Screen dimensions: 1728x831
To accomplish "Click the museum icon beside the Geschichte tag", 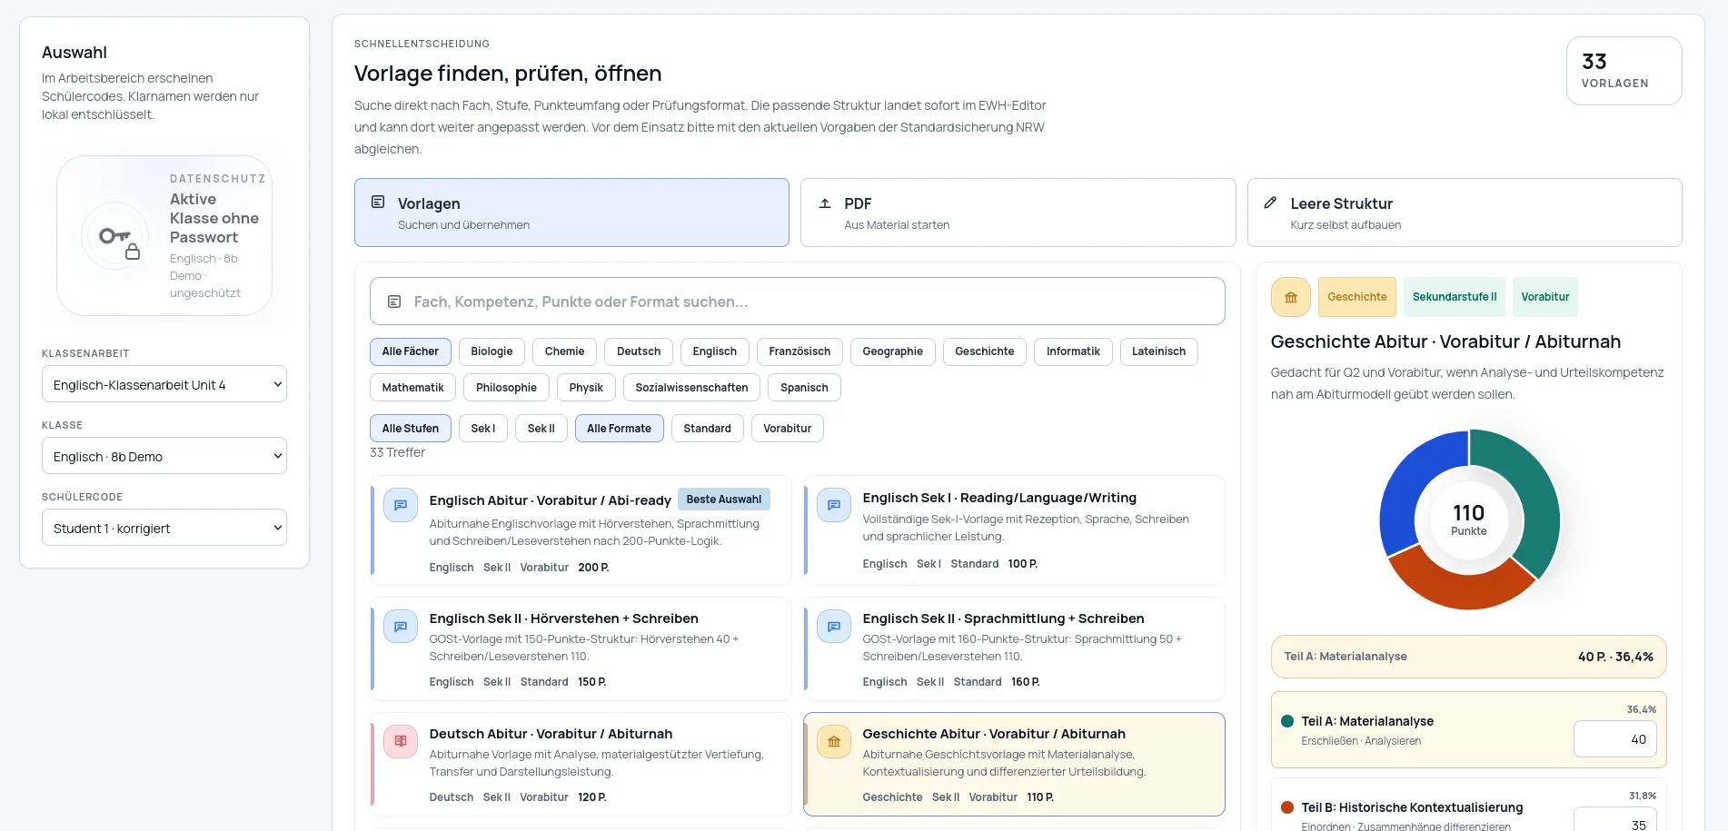I will coord(1291,297).
